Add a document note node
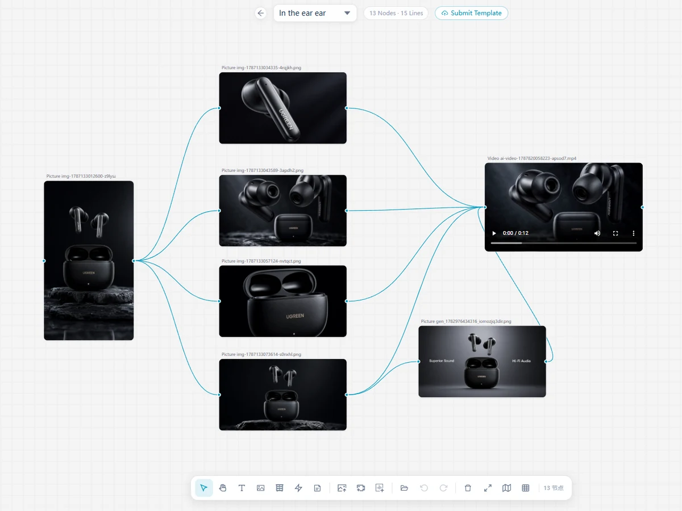This screenshot has height=511, width=682. (318, 488)
